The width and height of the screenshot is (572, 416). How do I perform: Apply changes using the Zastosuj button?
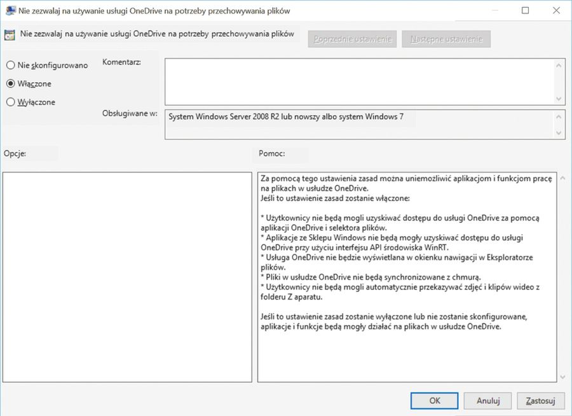click(541, 401)
